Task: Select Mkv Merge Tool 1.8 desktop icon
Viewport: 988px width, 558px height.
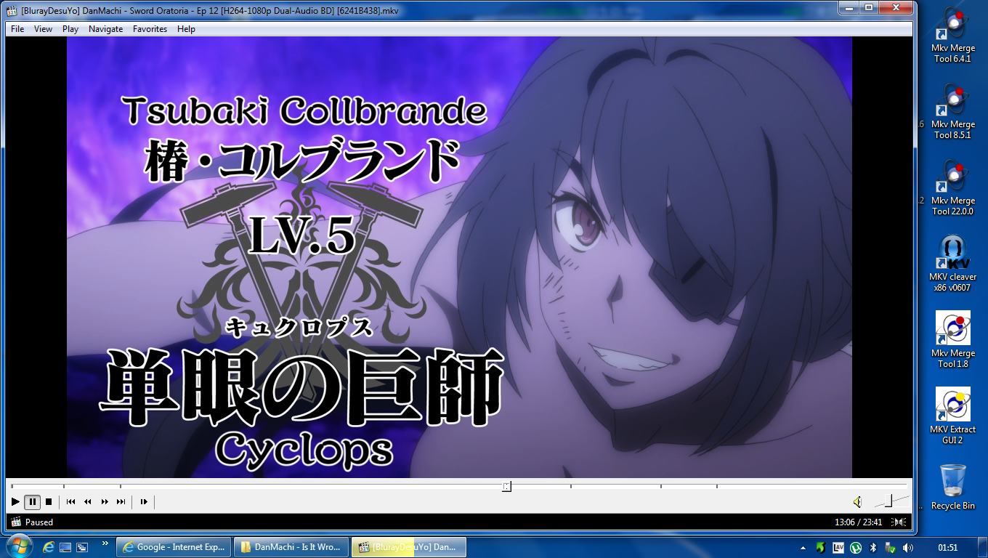Action: [952, 340]
